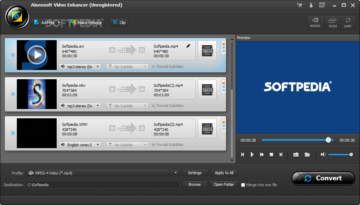Click the preview playback progress slider
The width and height of the screenshot is (360, 205).
point(297,140)
